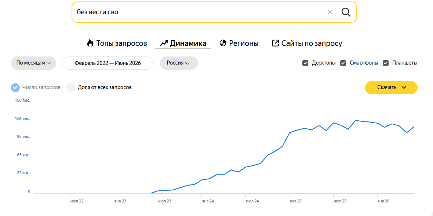Click the chevron arrow on Скачать button
Image resolution: width=433 pixels, height=216 pixels.
pos(404,87)
